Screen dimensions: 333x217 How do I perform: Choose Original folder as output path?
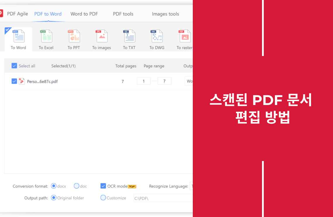pyautogui.click(x=53, y=198)
